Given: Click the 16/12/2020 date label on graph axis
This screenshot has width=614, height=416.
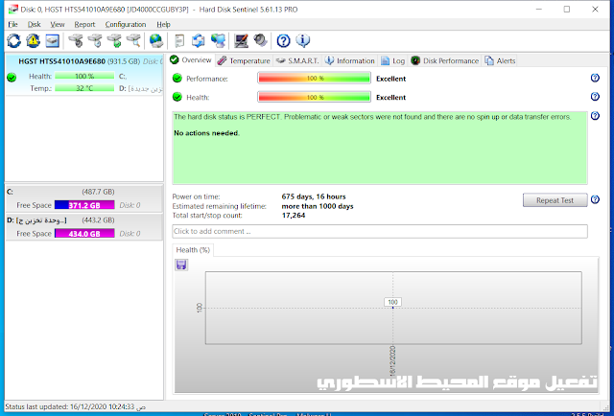Looking at the screenshot, I should tap(392, 360).
